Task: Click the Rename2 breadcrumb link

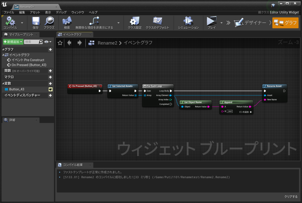Action: point(107,43)
